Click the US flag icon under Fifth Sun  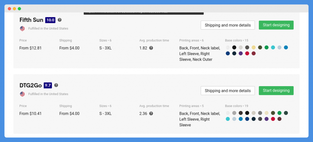click(22, 28)
